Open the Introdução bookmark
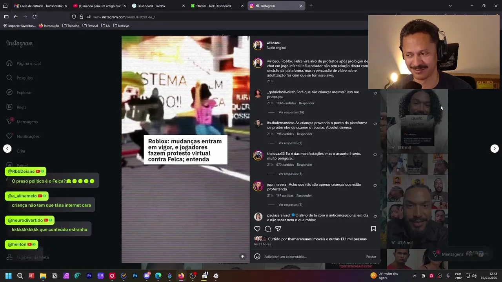This screenshot has width=502, height=282. click(x=49, y=26)
